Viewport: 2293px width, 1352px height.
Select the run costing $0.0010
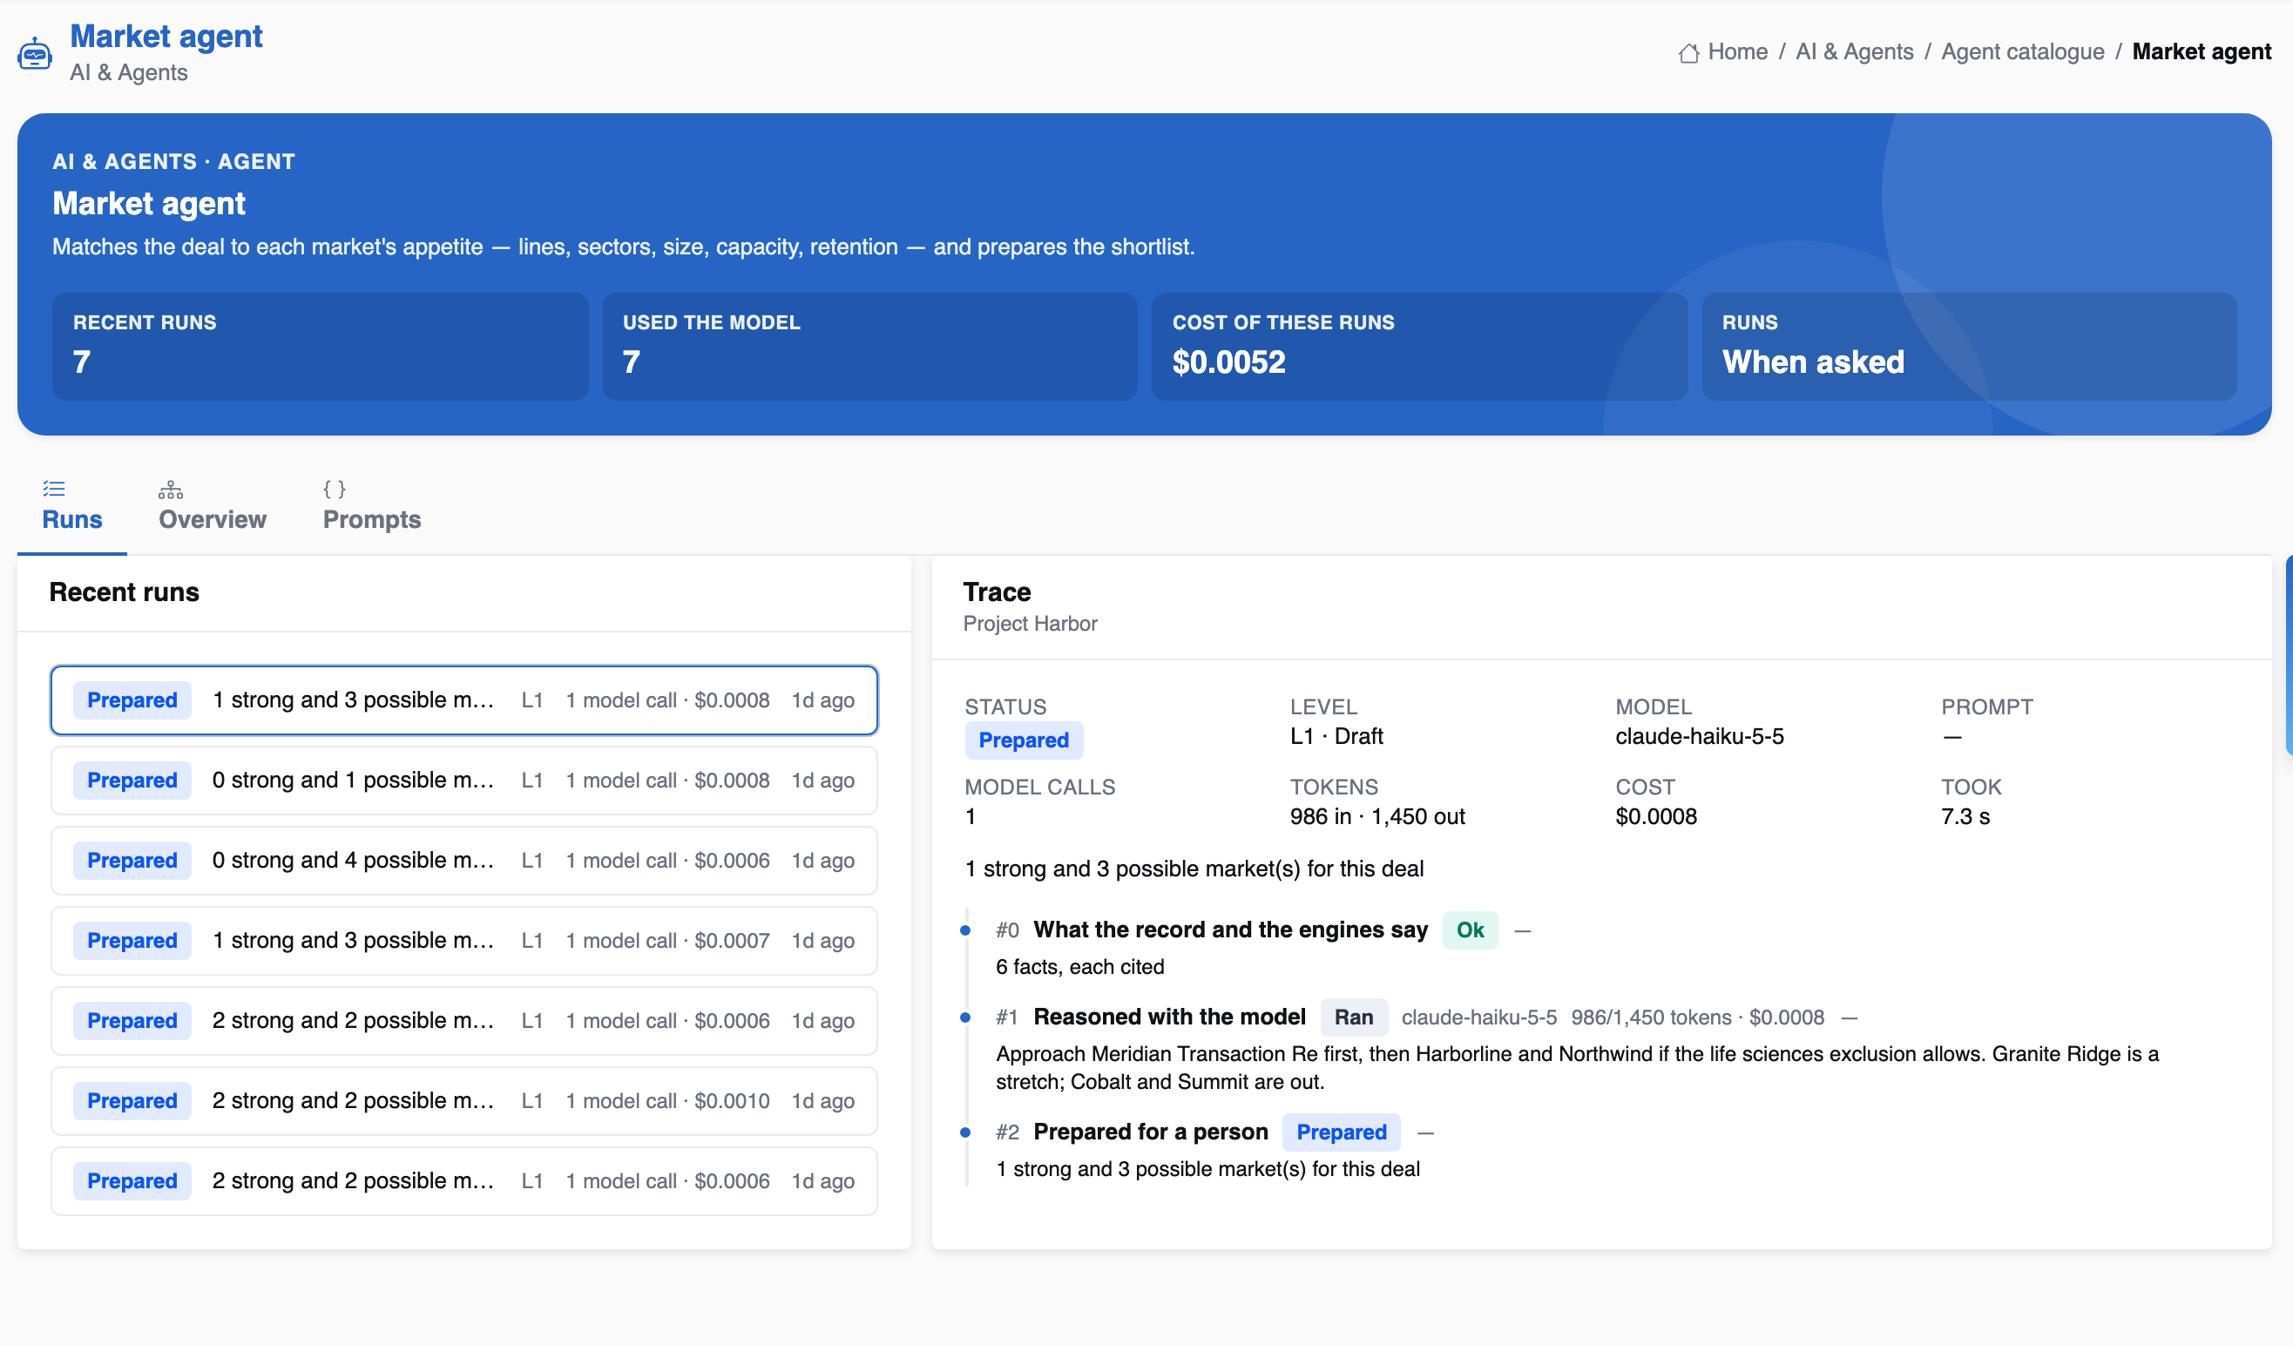(463, 1101)
